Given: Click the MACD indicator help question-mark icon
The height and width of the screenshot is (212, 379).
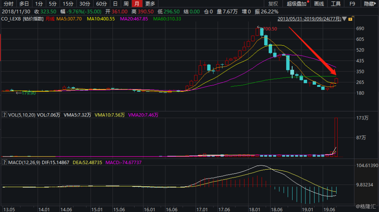Looking at the screenshot, I should [x=4, y=162].
